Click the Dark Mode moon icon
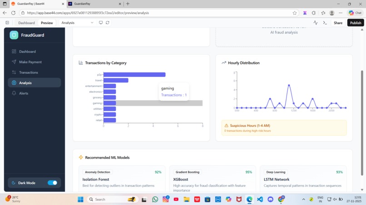Image resolution: width=366 pixels, height=205 pixels. tap(14, 183)
